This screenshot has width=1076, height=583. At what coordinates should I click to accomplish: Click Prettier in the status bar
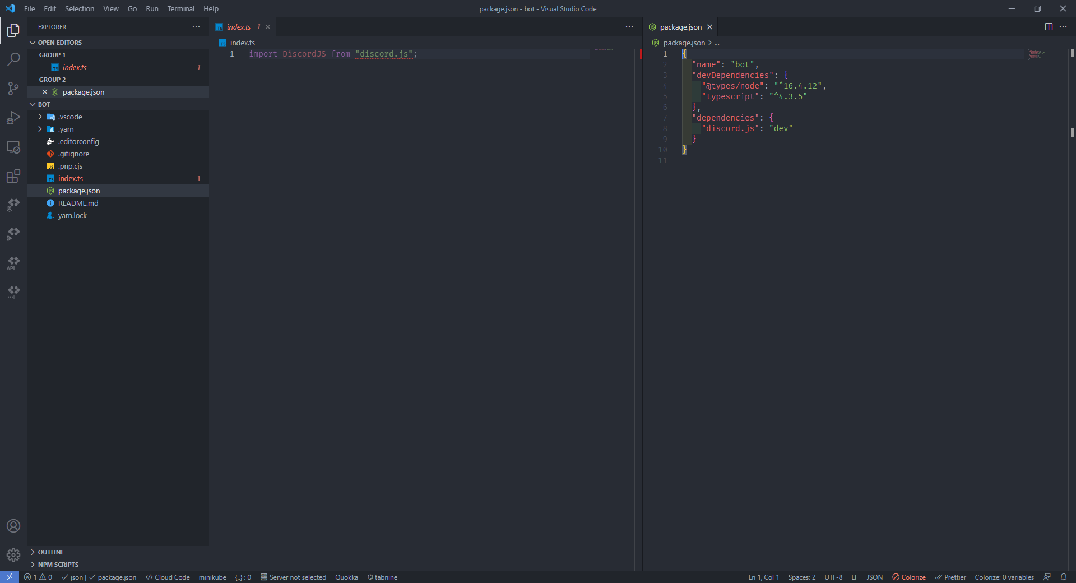point(950,577)
